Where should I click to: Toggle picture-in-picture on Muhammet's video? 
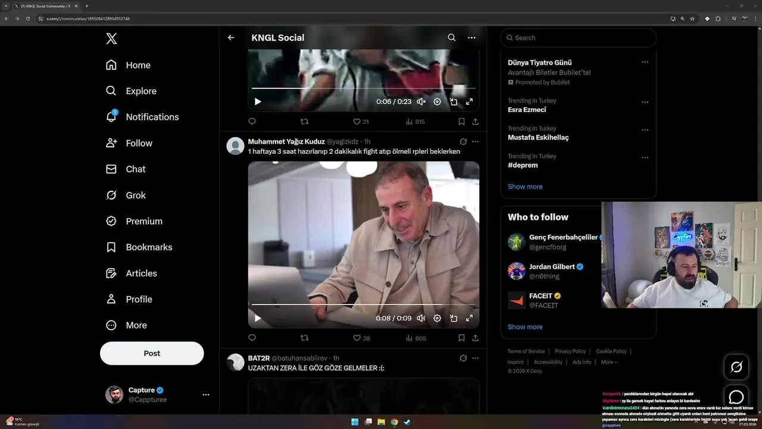[453, 318]
